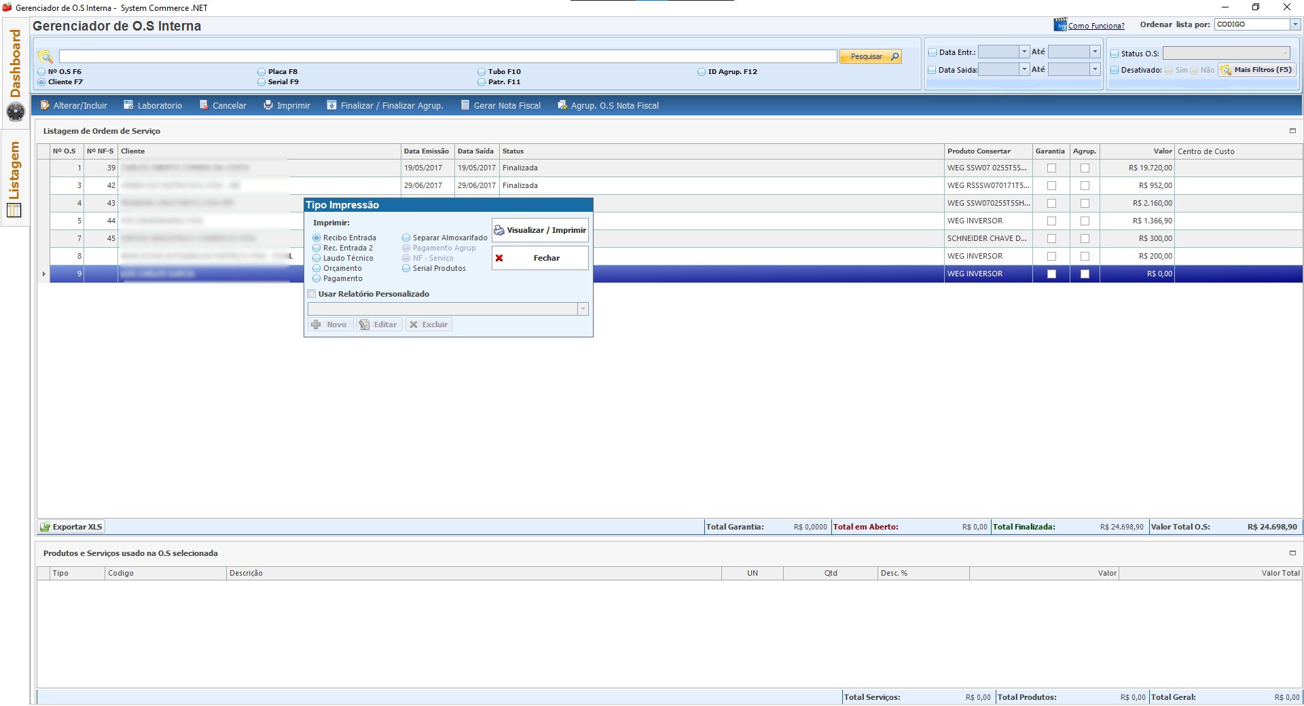Open the Como Funciona? help link

click(1095, 26)
